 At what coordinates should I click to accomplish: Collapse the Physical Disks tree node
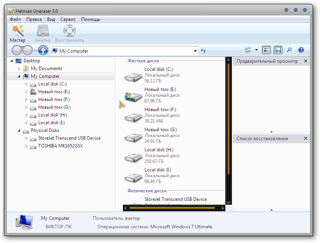[19, 131]
